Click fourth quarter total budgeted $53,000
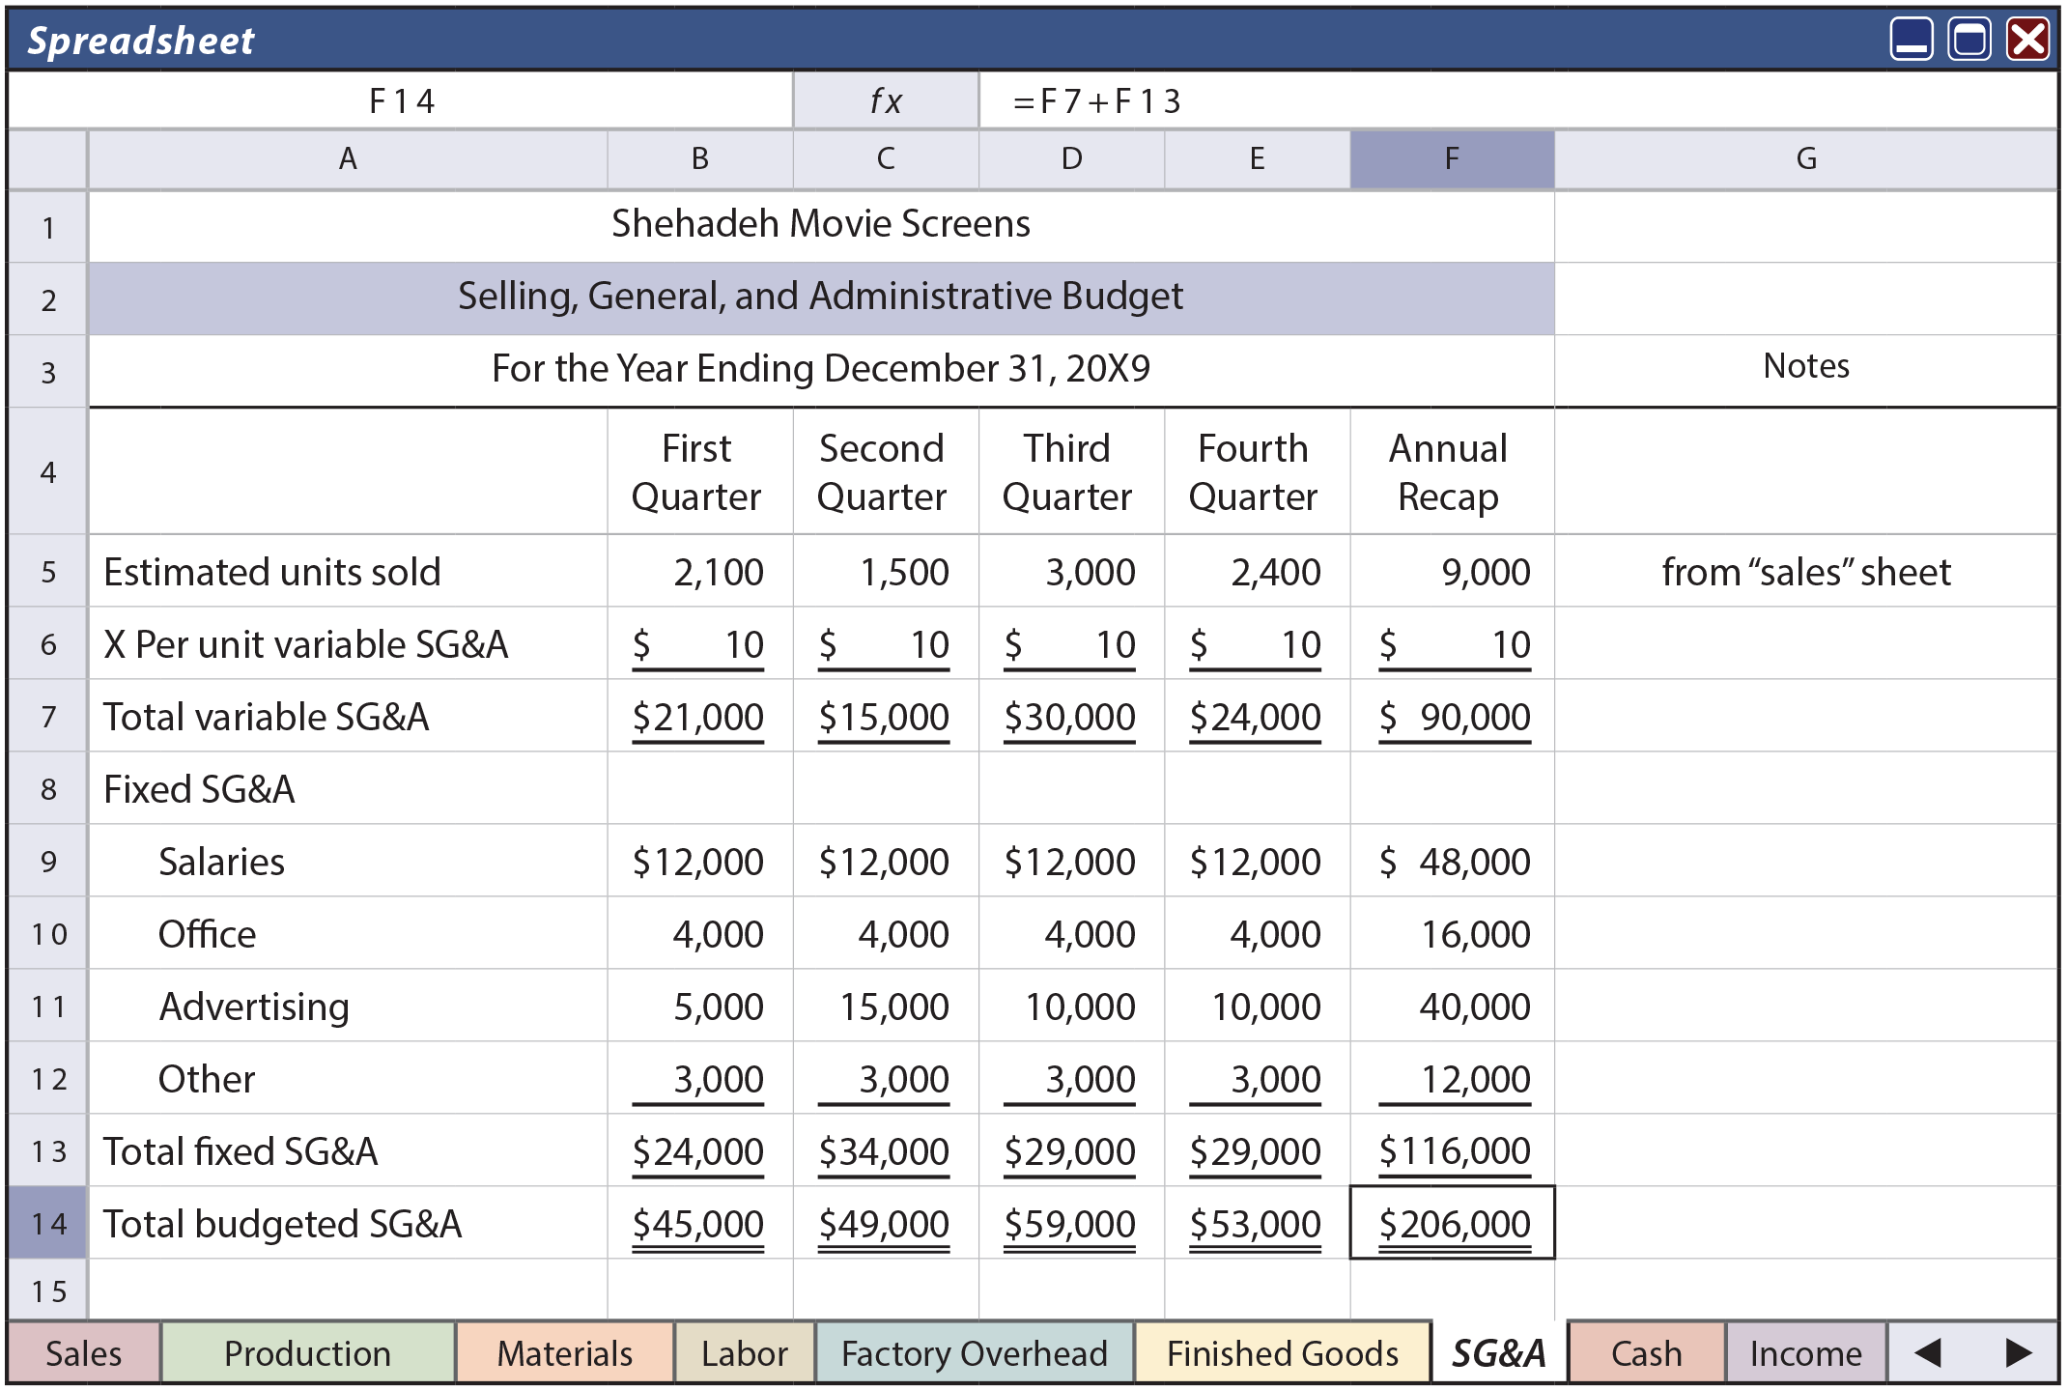 pyautogui.click(x=1257, y=1223)
